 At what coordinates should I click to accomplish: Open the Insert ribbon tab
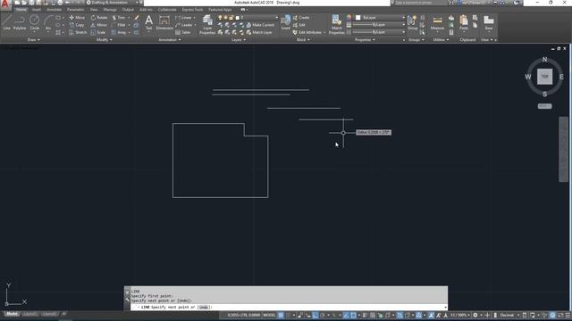[37, 10]
